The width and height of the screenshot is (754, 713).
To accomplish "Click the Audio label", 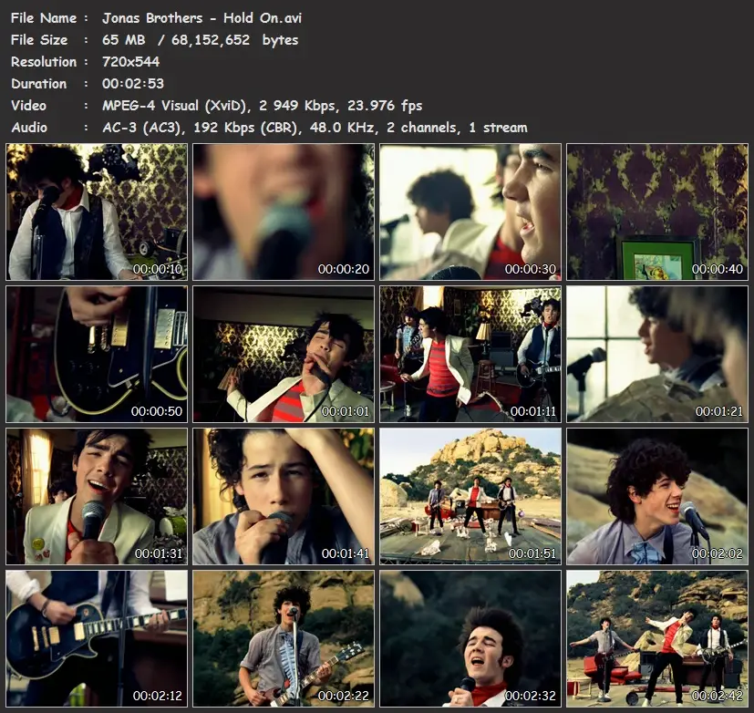I will [29, 128].
